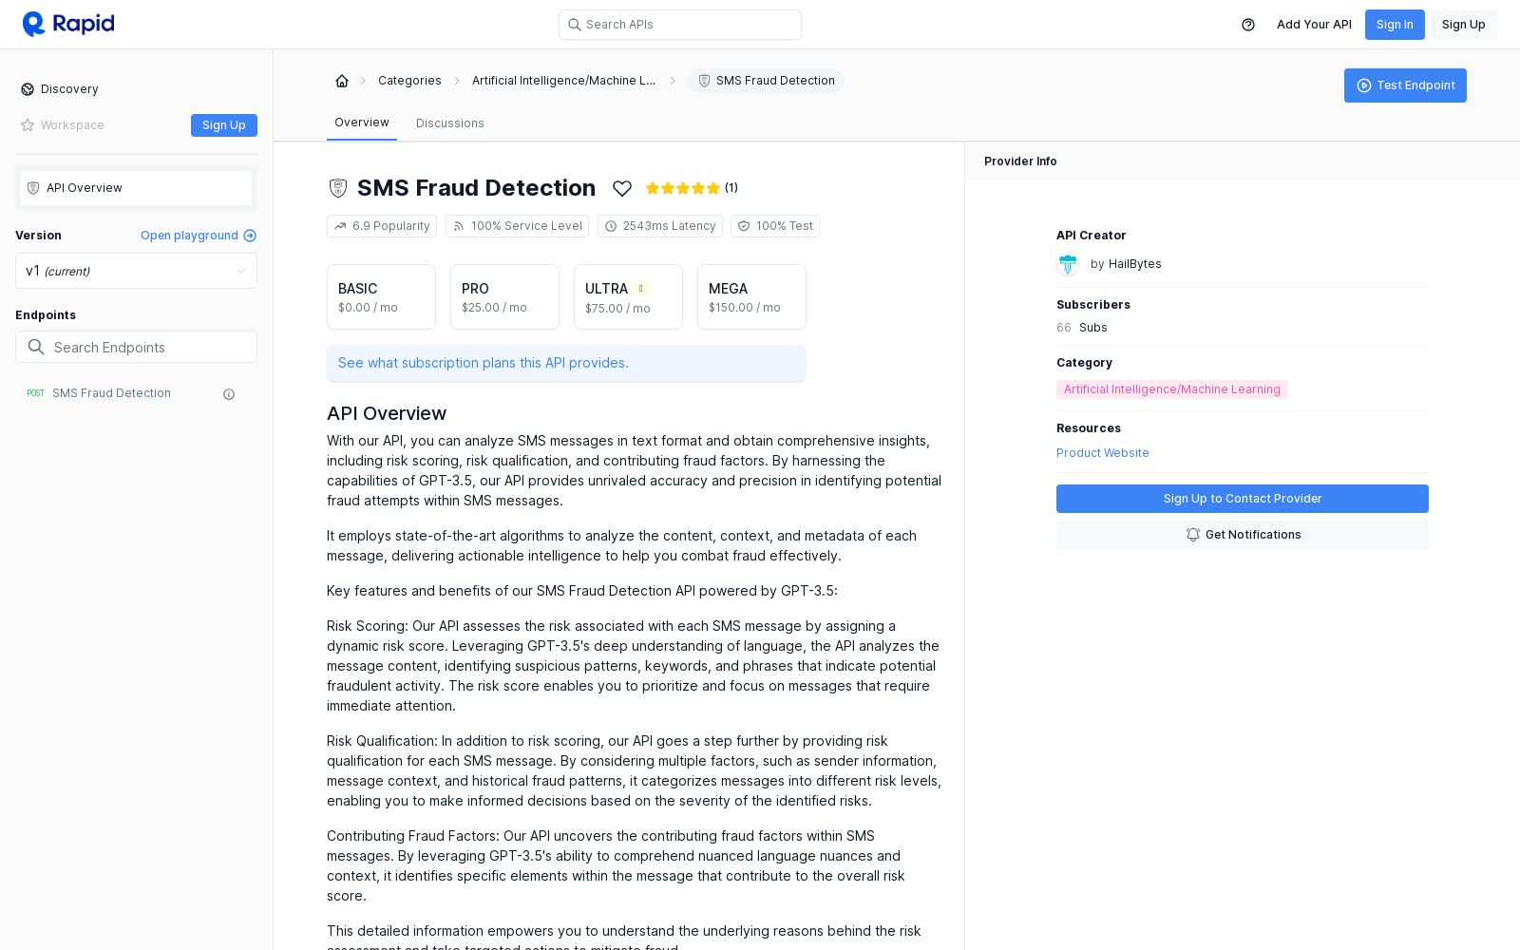Image resolution: width=1520 pixels, height=950 pixels.
Task: Click the info icon beside SMS Fraud Detection endpoint
Action: tap(229, 394)
